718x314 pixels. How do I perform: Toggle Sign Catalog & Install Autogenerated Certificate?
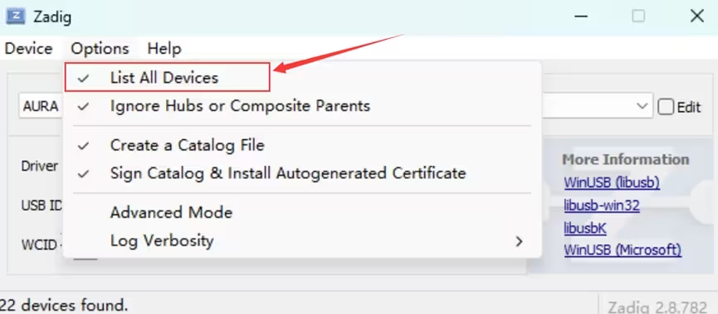tap(302, 173)
